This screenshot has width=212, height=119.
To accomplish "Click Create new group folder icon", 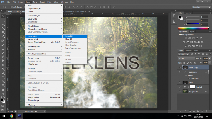I will [198, 111].
